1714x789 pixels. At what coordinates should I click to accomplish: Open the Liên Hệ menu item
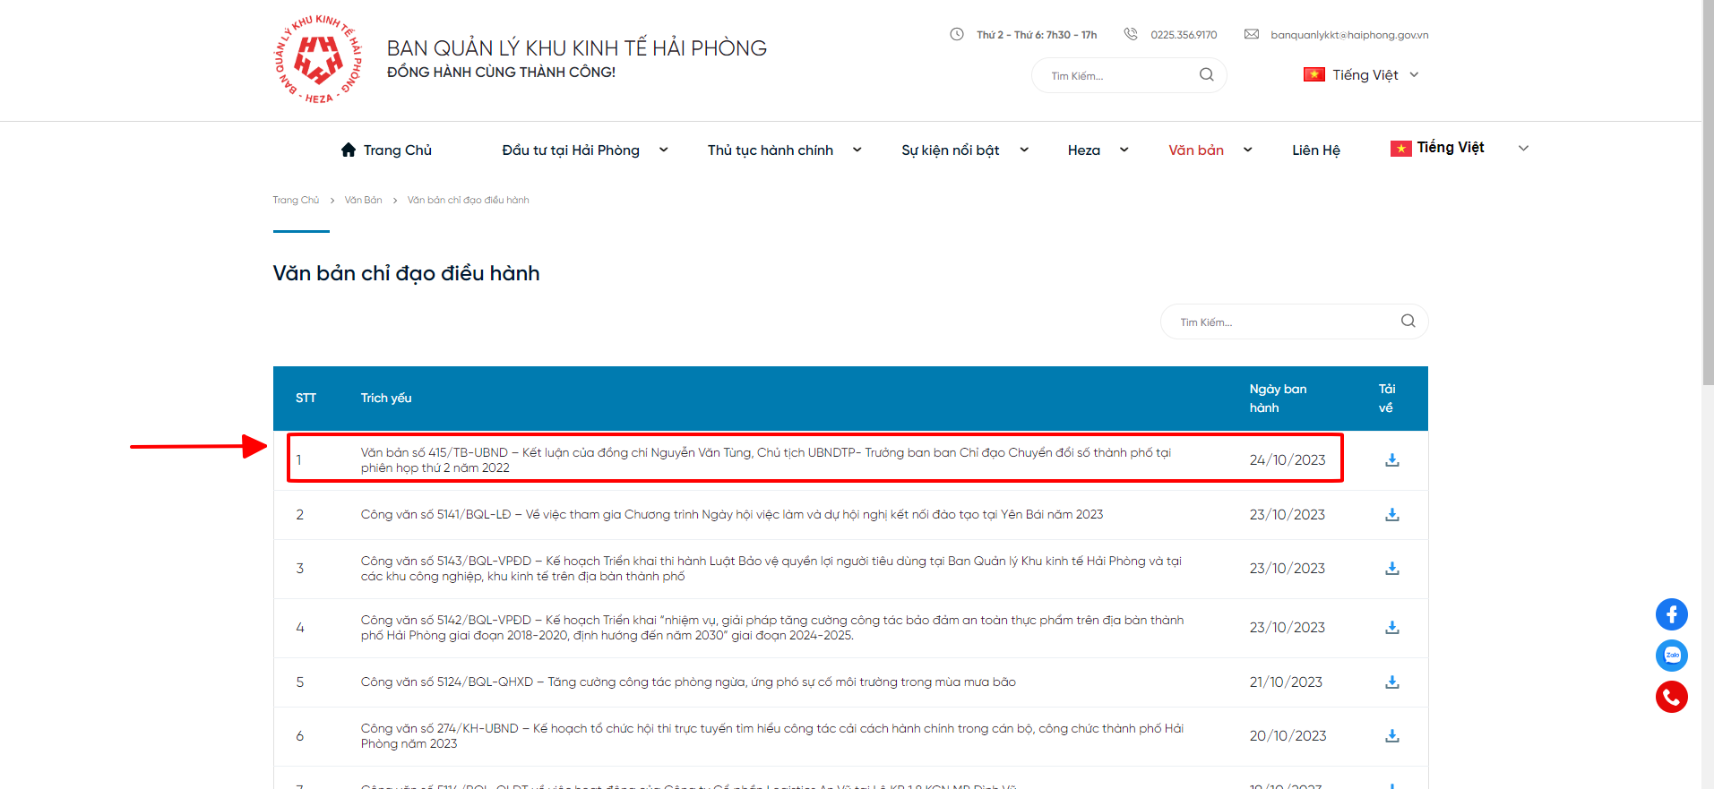[x=1315, y=150]
